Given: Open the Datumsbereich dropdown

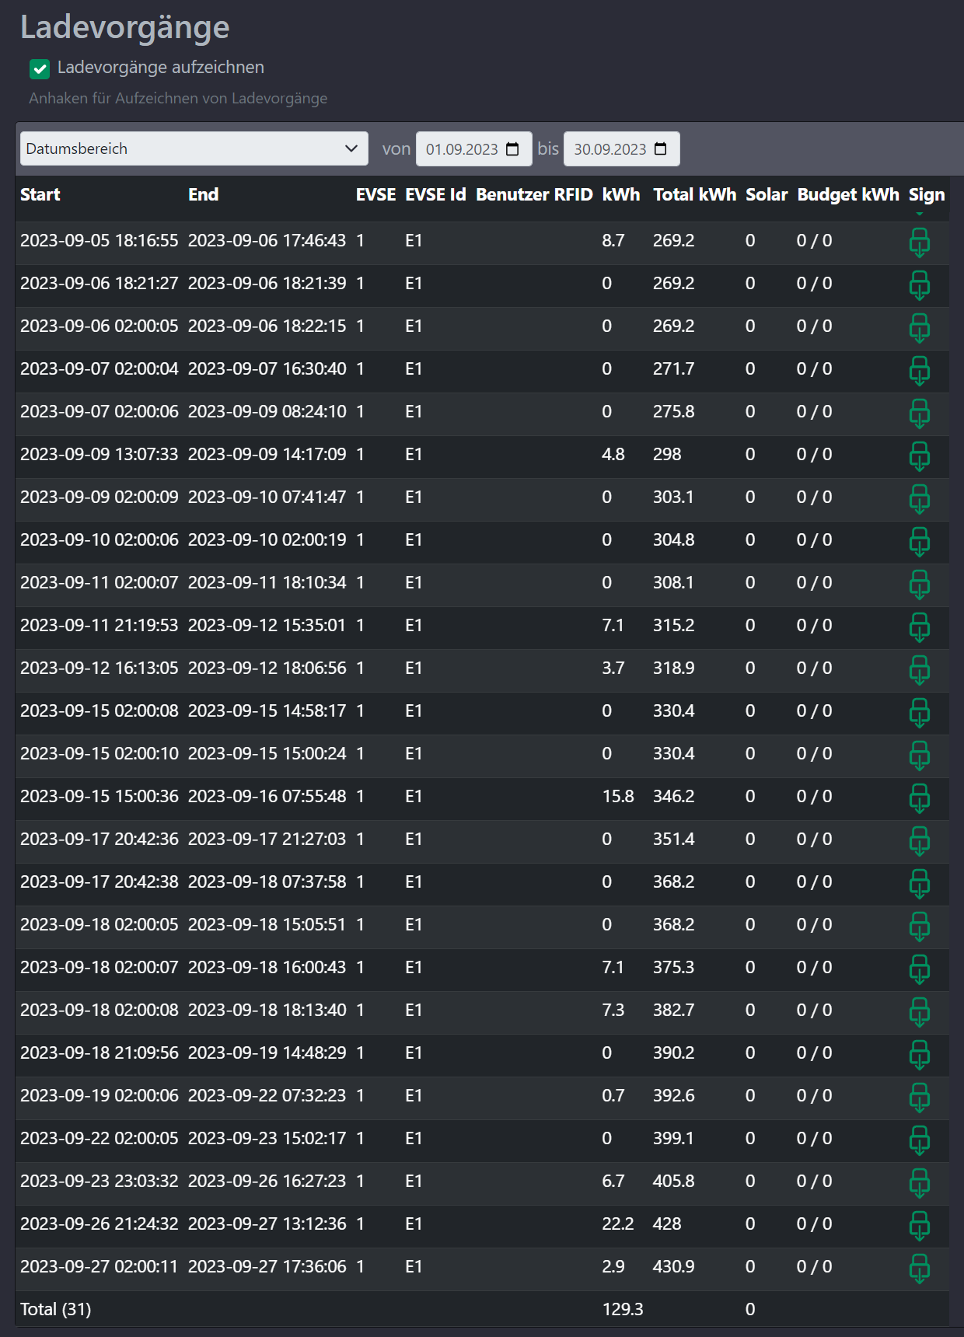Looking at the screenshot, I should click(194, 148).
